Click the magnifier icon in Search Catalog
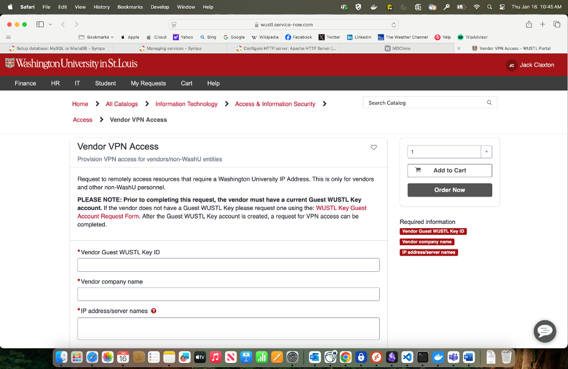Screen dimensions: 568x369 point(489,103)
